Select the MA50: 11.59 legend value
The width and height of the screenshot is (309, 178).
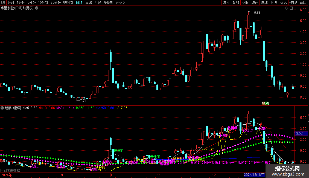point(85,108)
